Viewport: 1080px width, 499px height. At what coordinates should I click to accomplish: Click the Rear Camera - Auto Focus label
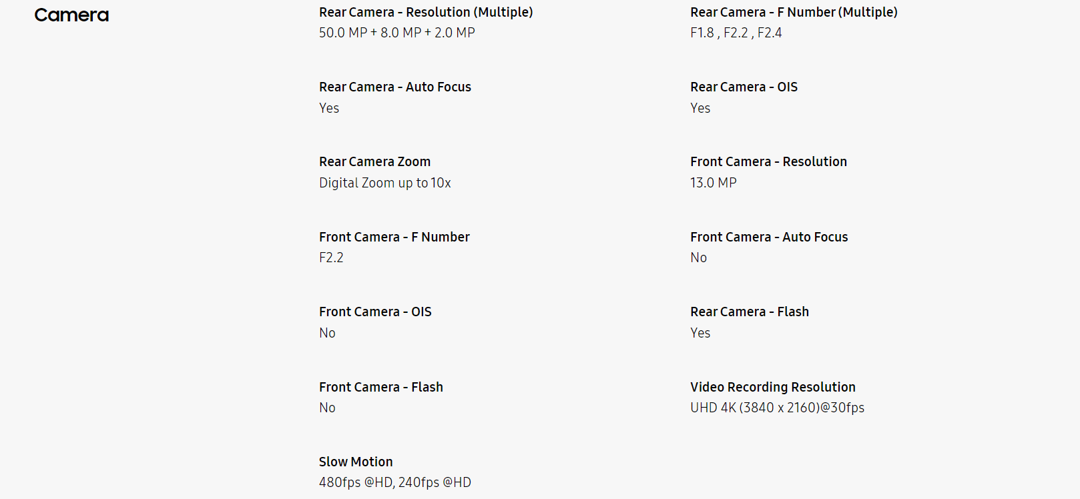point(395,87)
